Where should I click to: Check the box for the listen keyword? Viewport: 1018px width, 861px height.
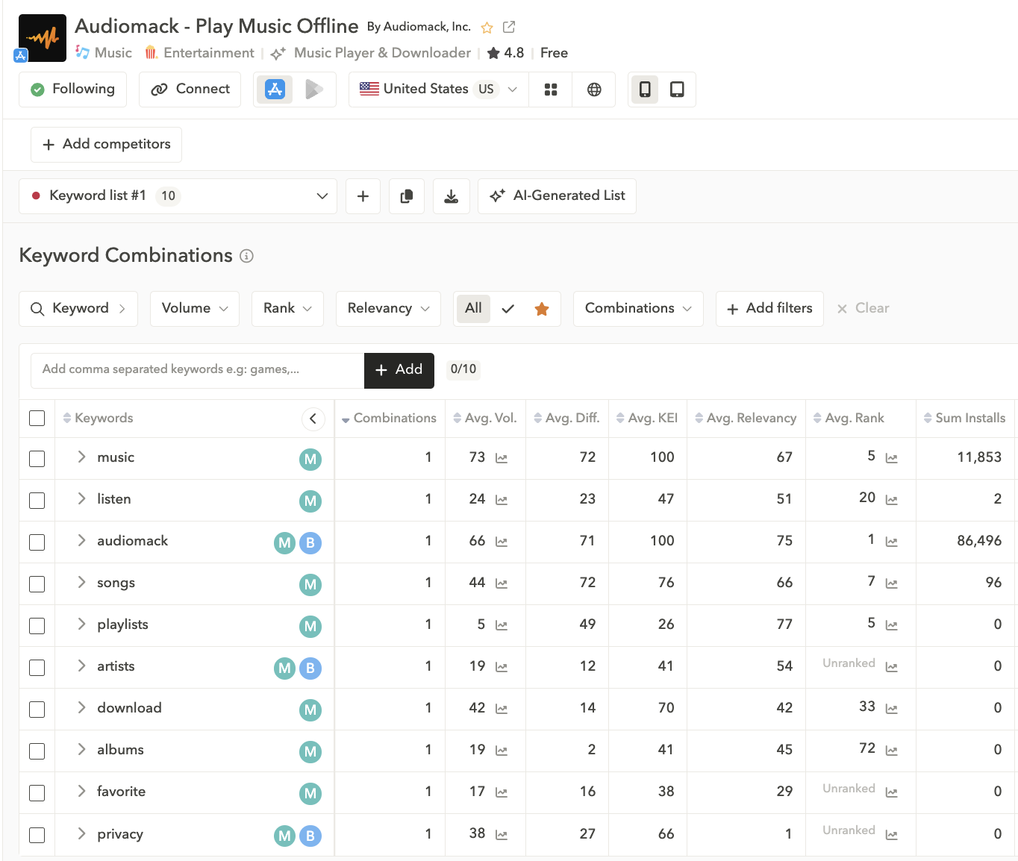37,501
